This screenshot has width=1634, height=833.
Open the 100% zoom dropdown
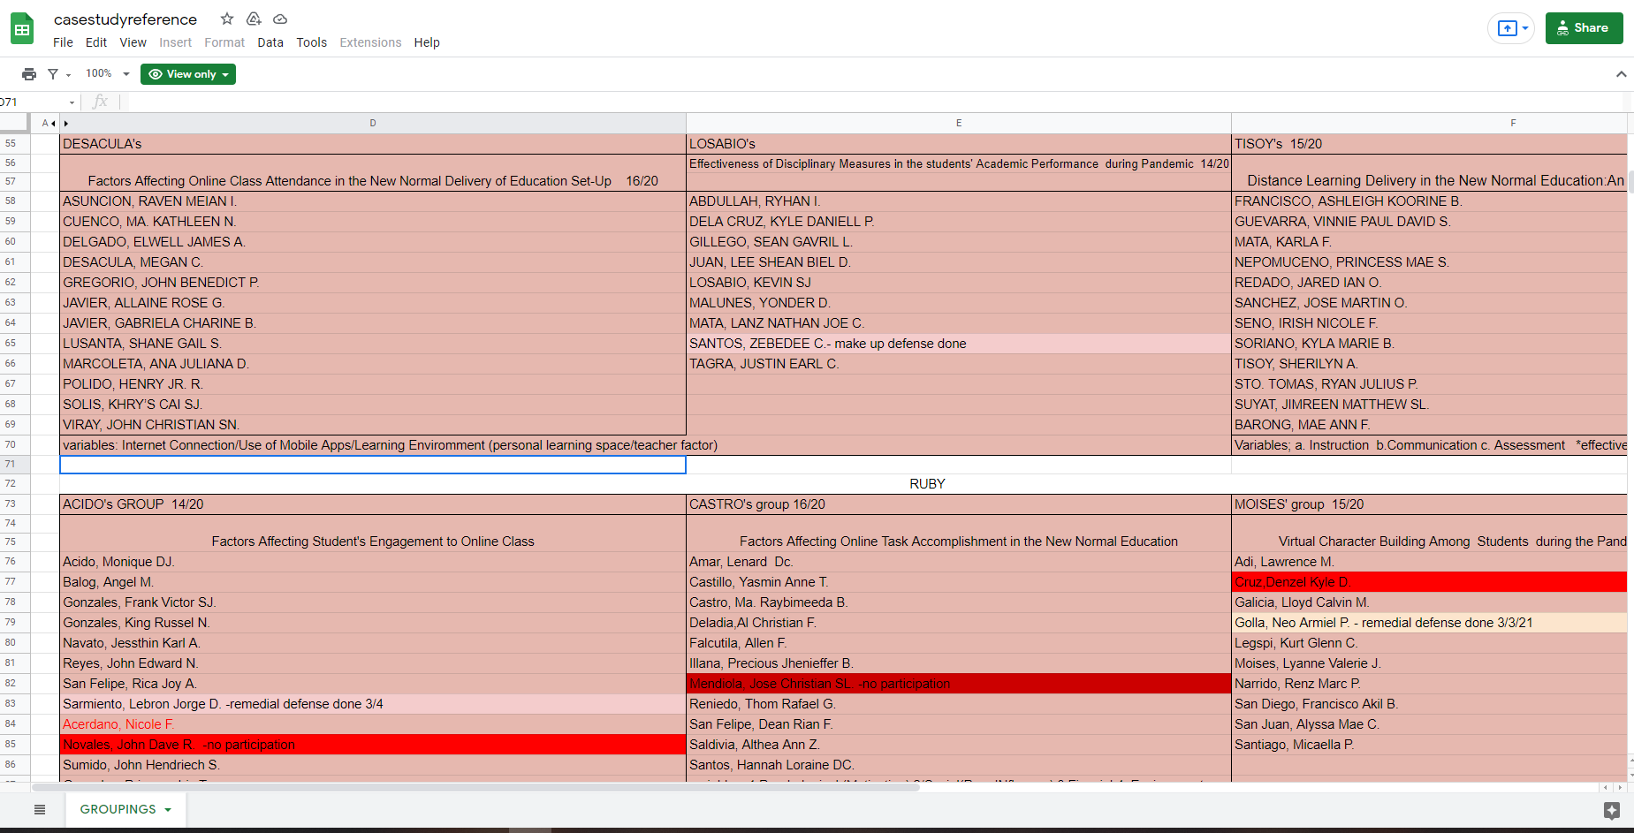point(108,74)
